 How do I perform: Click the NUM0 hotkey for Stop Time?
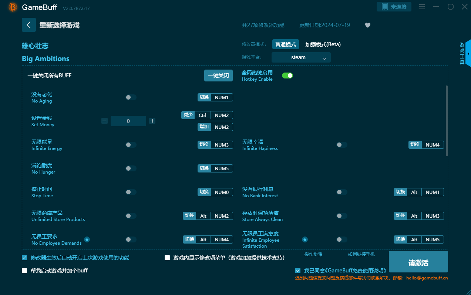point(222,192)
